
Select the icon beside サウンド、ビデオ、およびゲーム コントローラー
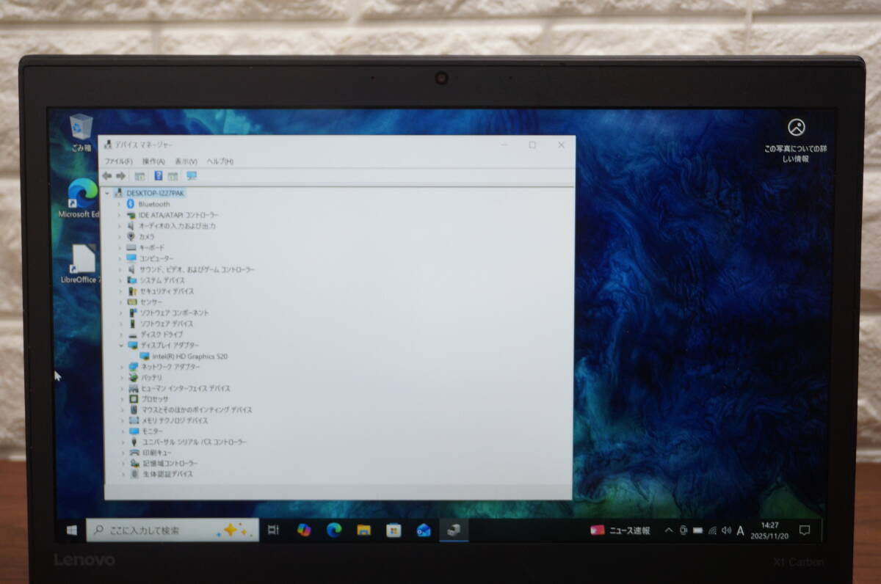131,269
